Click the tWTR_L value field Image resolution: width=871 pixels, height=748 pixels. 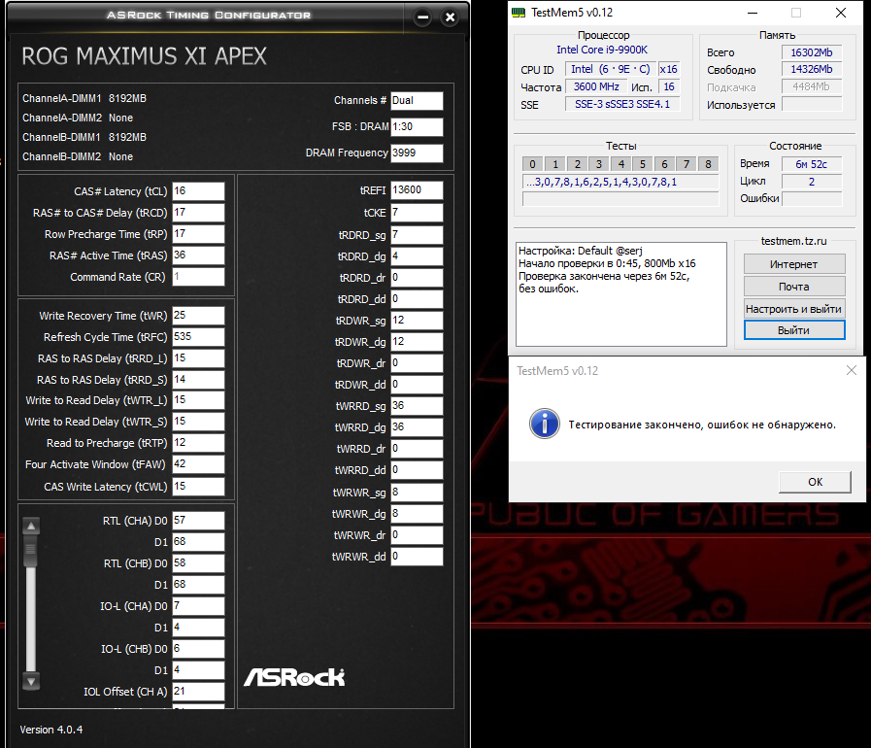[198, 400]
